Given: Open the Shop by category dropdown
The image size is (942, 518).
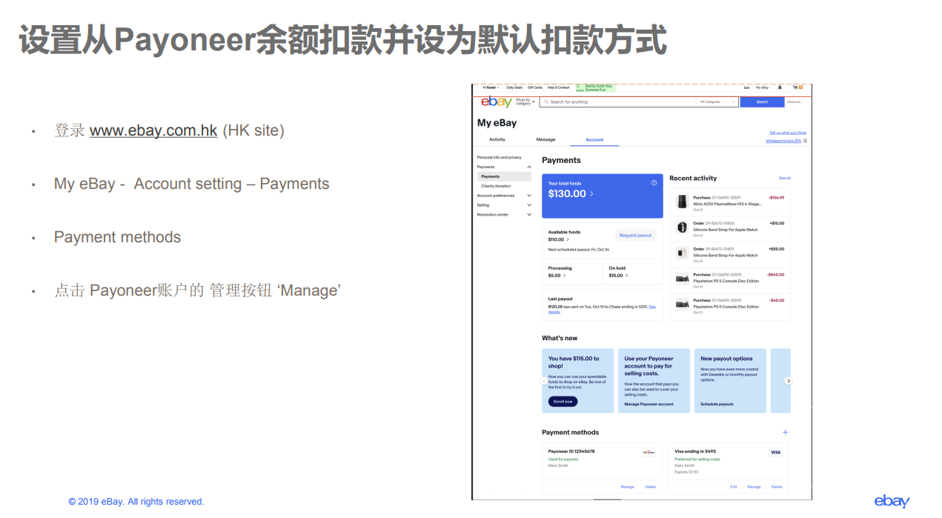Looking at the screenshot, I should tap(525, 102).
